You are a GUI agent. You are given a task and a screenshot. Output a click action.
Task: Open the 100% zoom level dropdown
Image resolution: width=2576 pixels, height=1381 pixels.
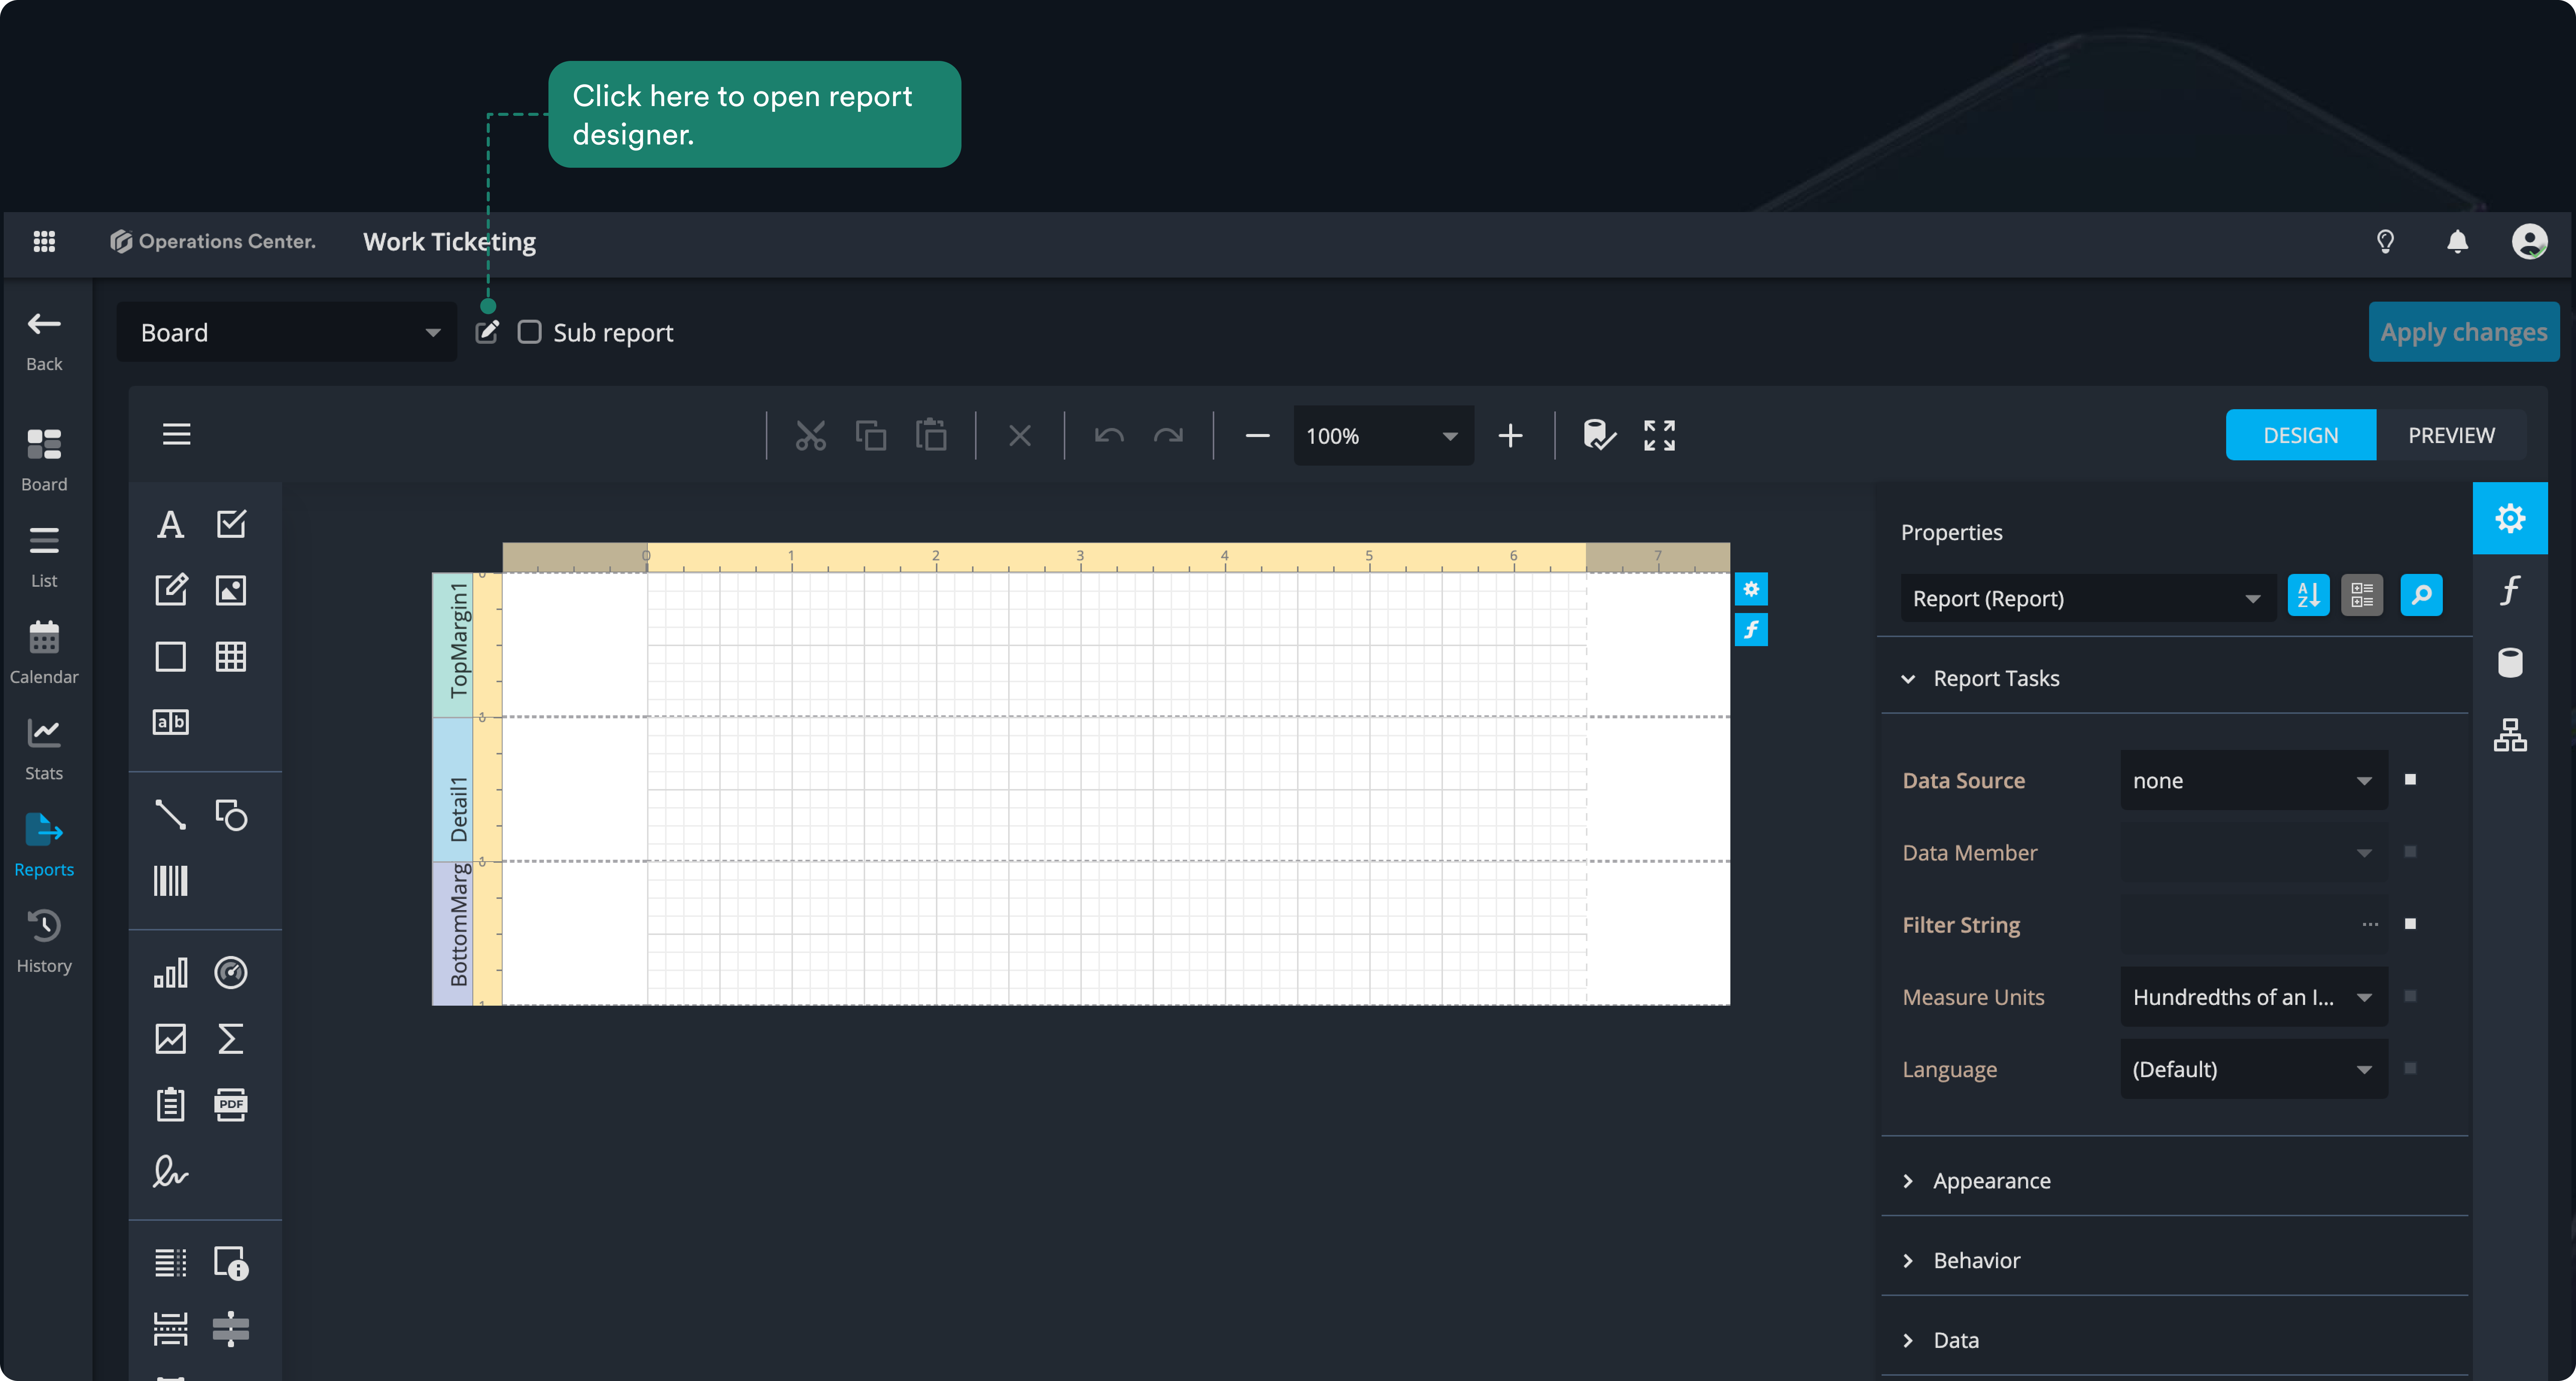[1384, 436]
